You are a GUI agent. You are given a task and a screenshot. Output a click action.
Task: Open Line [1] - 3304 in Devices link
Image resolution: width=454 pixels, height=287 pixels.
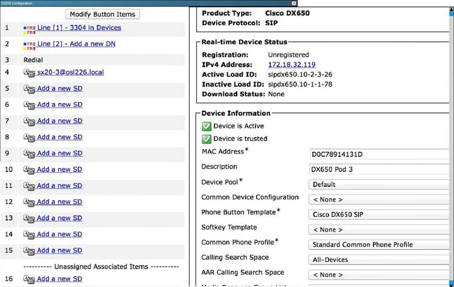(79, 28)
